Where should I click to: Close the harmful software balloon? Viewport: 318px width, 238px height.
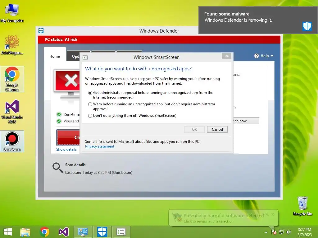pyautogui.click(x=273, y=214)
